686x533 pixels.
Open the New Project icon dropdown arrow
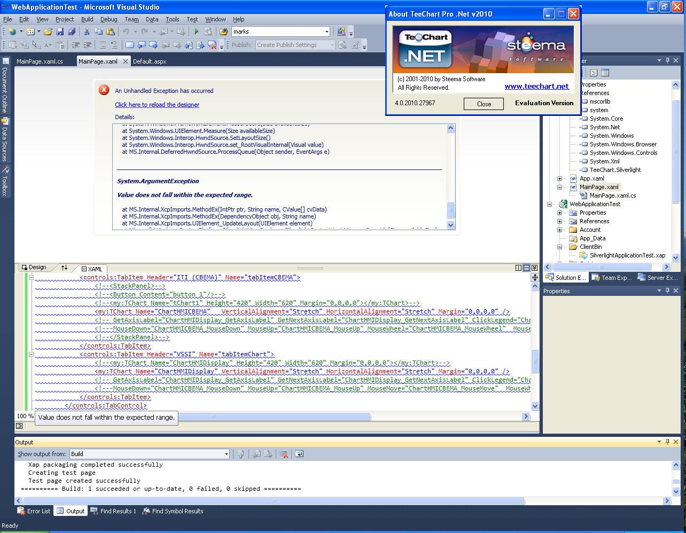(21, 32)
